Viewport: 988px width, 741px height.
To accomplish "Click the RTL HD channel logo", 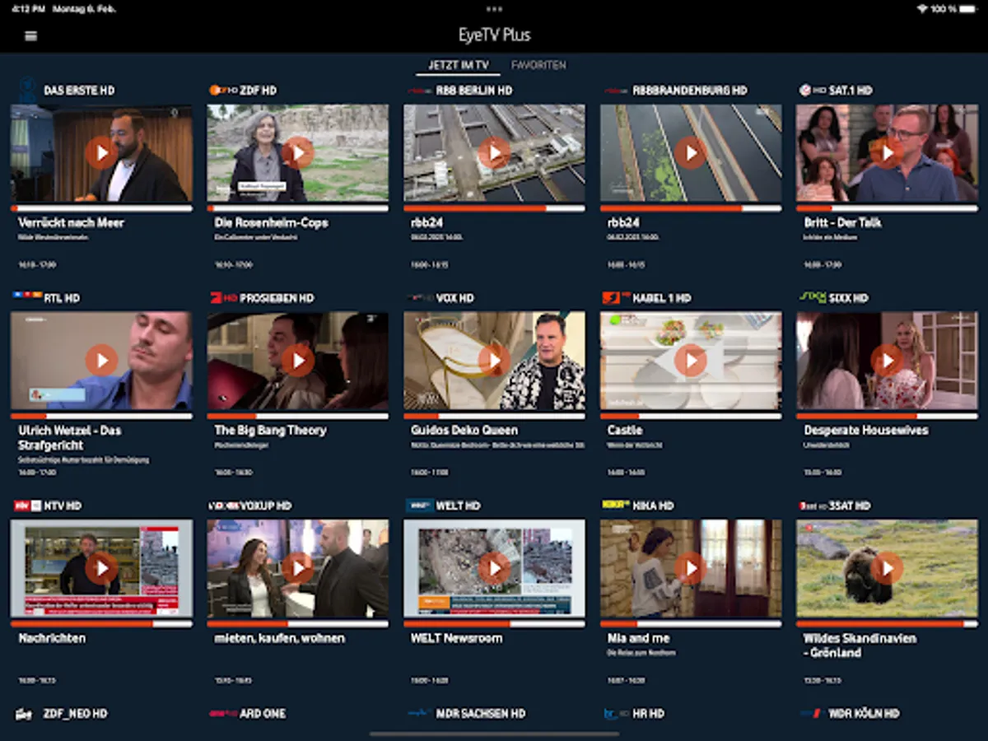I will coord(26,295).
